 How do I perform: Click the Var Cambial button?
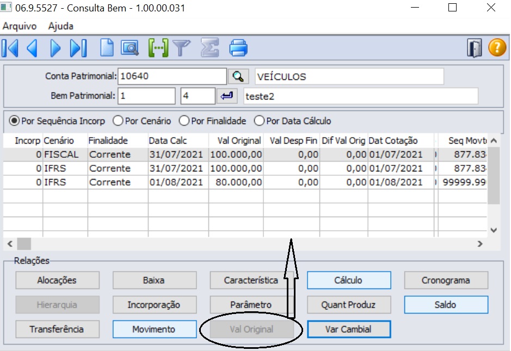(349, 329)
